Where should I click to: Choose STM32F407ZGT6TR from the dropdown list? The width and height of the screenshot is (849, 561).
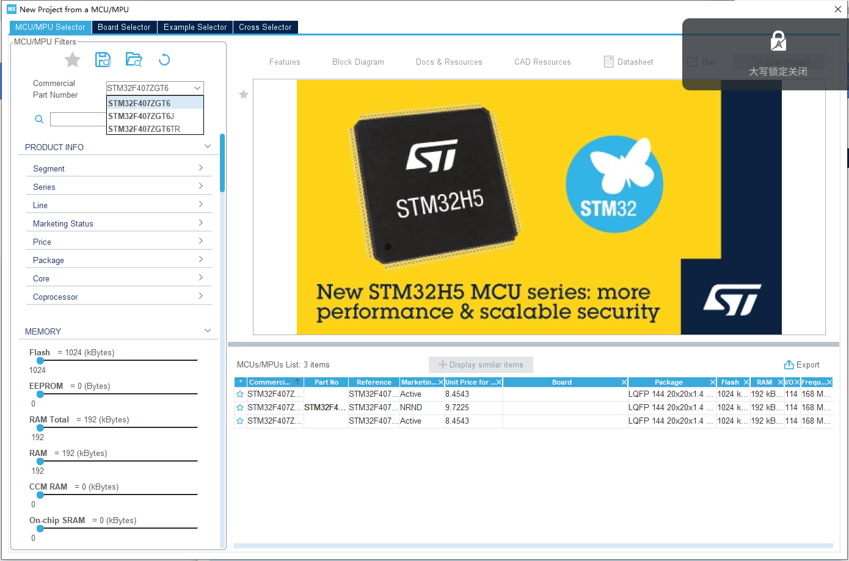[x=155, y=129]
